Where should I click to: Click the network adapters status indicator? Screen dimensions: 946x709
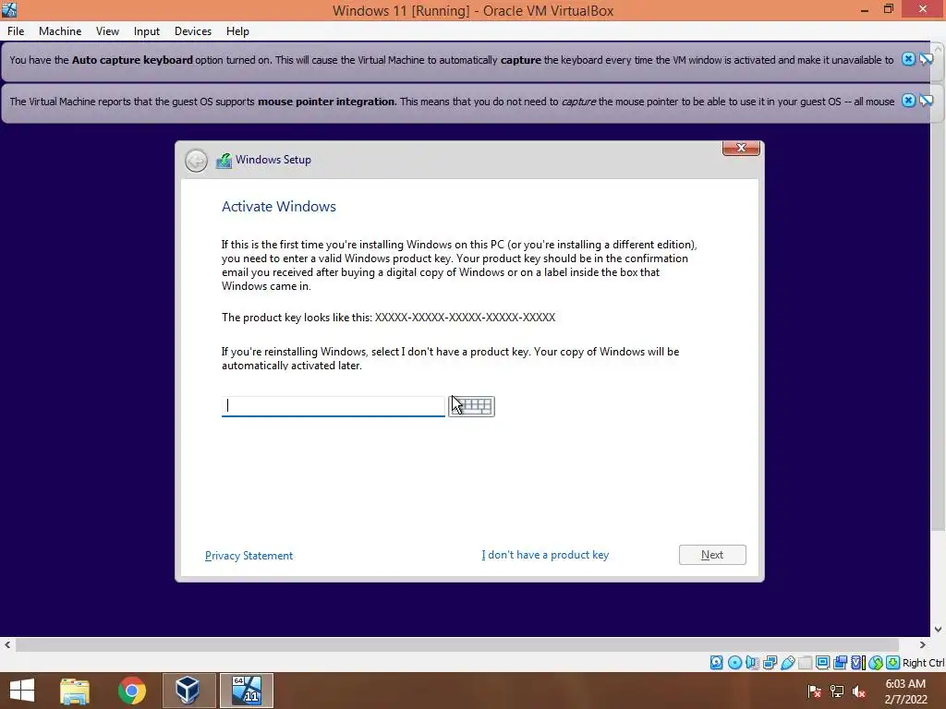[770, 663]
